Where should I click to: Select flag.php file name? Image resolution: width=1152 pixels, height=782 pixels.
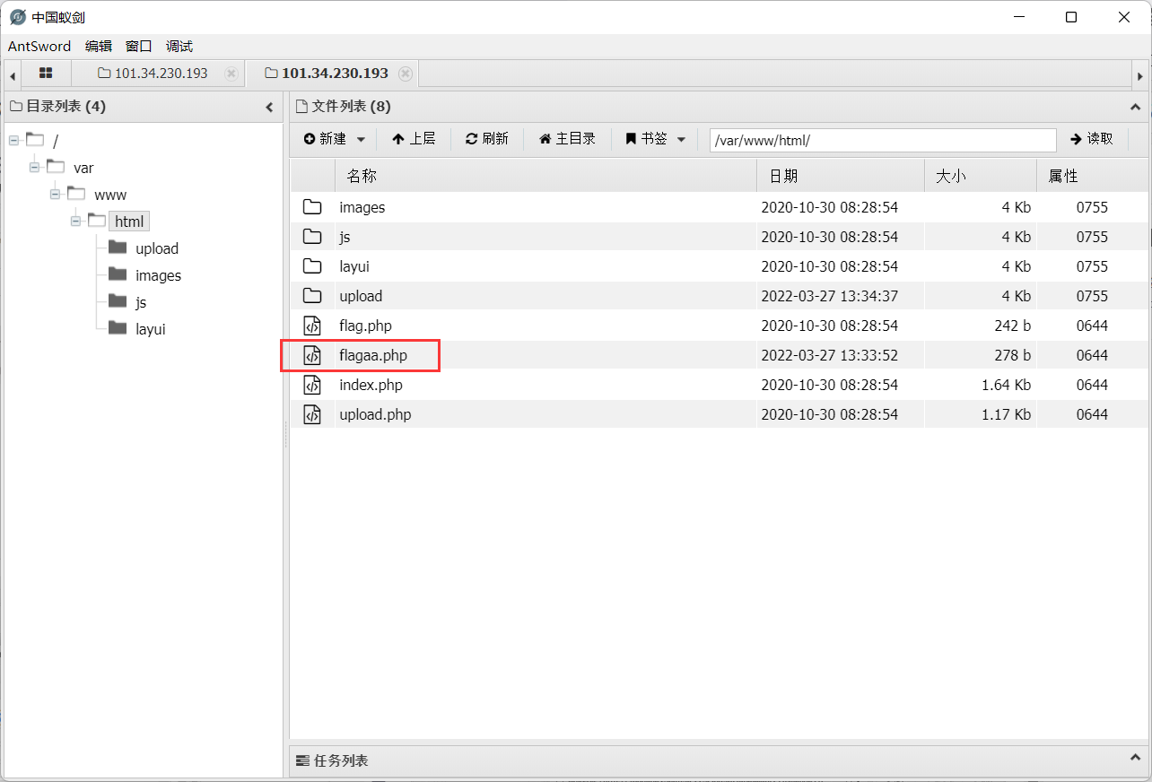pyautogui.click(x=365, y=326)
